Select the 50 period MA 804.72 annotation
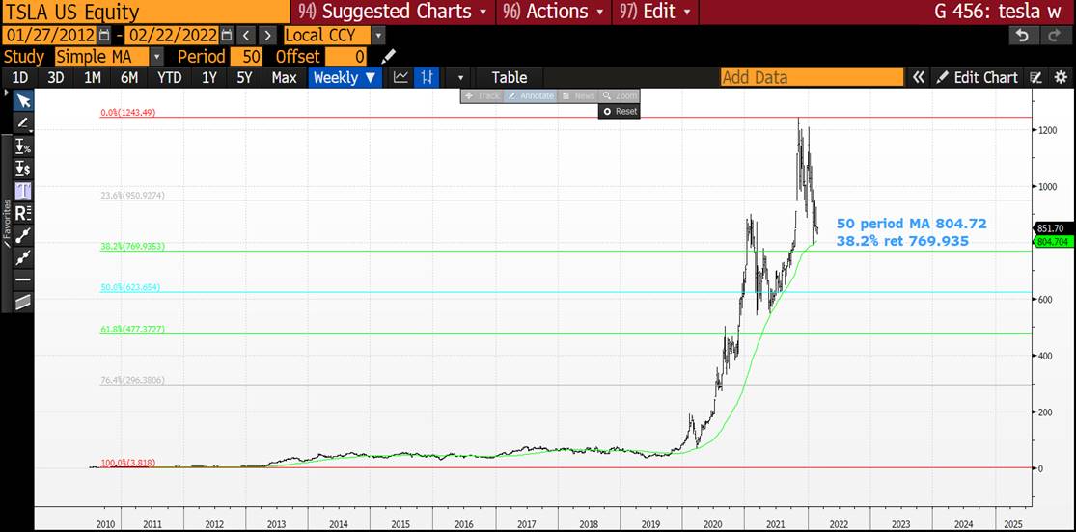This screenshot has width=1076, height=532. point(911,225)
